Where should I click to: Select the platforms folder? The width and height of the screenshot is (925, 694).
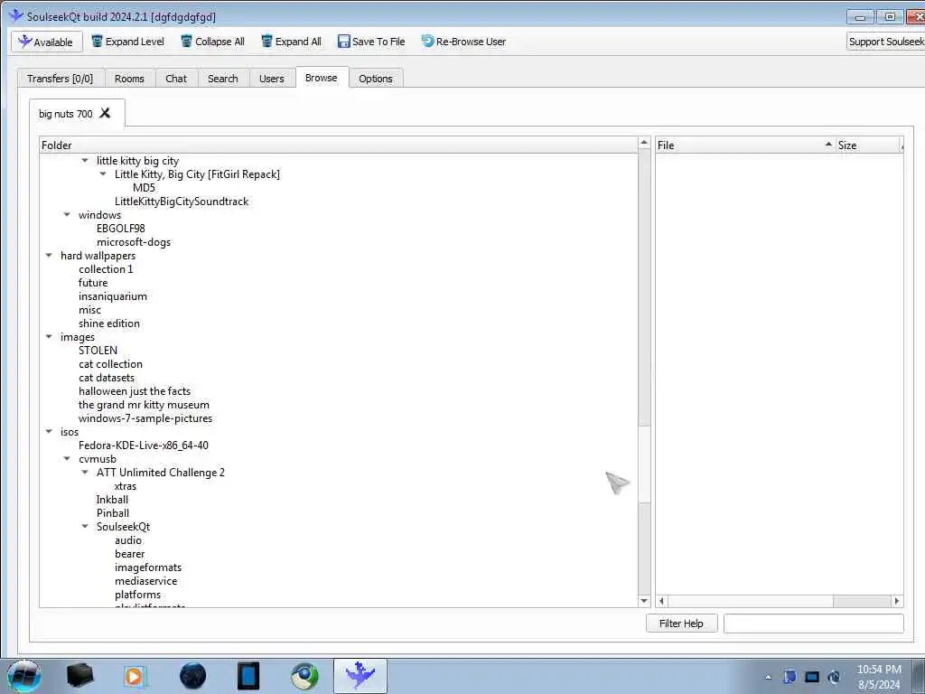(x=137, y=595)
